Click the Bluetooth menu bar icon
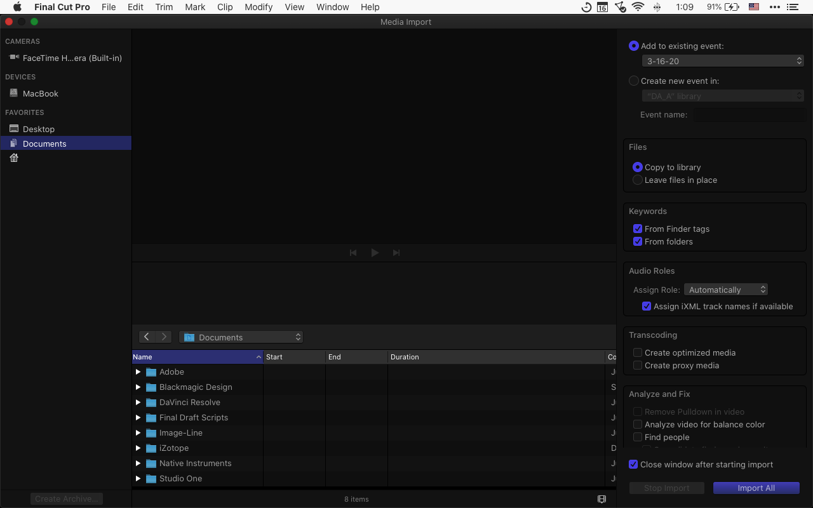The height and width of the screenshot is (508, 813). pos(657,7)
